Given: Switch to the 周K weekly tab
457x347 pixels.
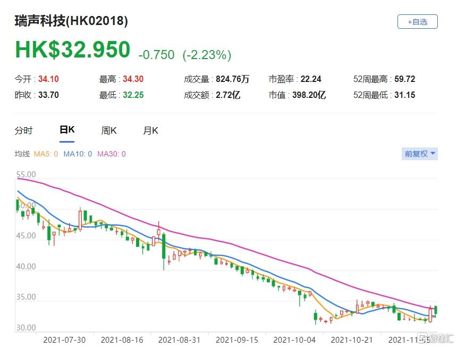Looking at the screenshot, I should click(109, 130).
